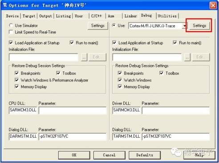Click the Keil title bar icon

point(5,5)
